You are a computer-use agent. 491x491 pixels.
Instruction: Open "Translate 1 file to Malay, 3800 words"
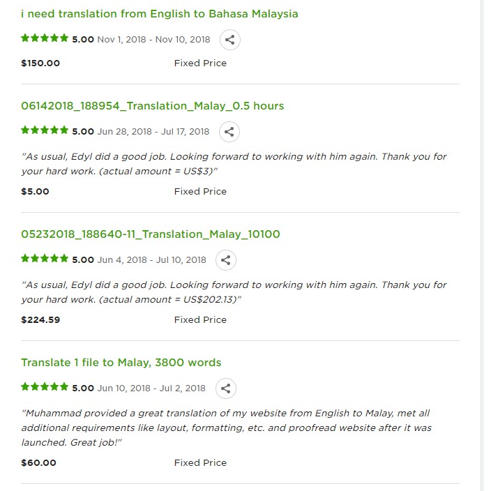tap(121, 363)
